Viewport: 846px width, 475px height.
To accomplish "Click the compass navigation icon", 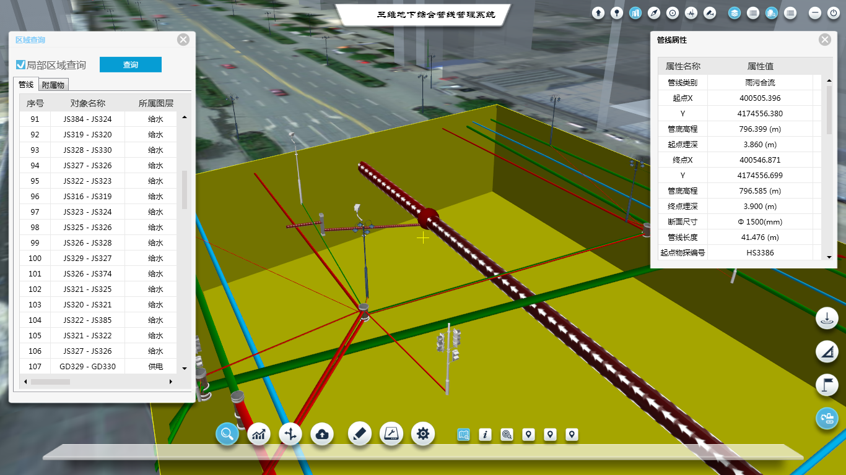I will [x=654, y=13].
